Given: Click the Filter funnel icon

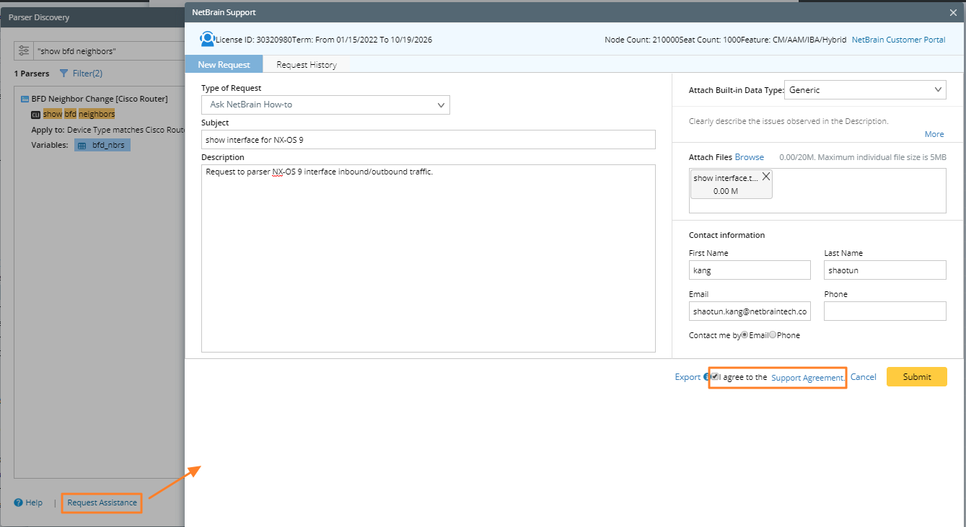Looking at the screenshot, I should [64, 74].
